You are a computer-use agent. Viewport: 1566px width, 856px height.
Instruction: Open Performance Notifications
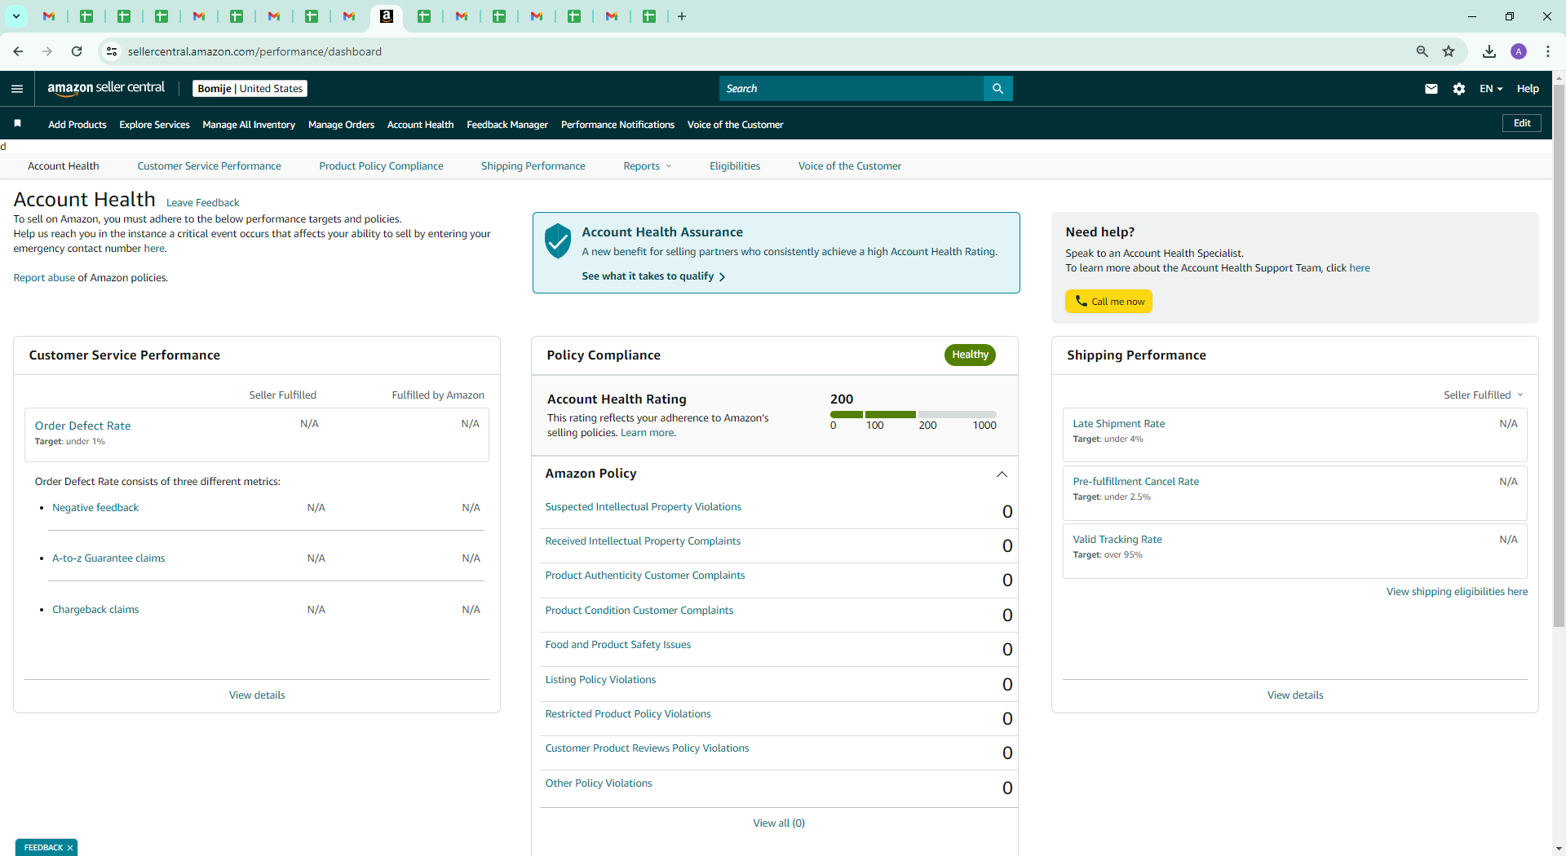(x=617, y=125)
